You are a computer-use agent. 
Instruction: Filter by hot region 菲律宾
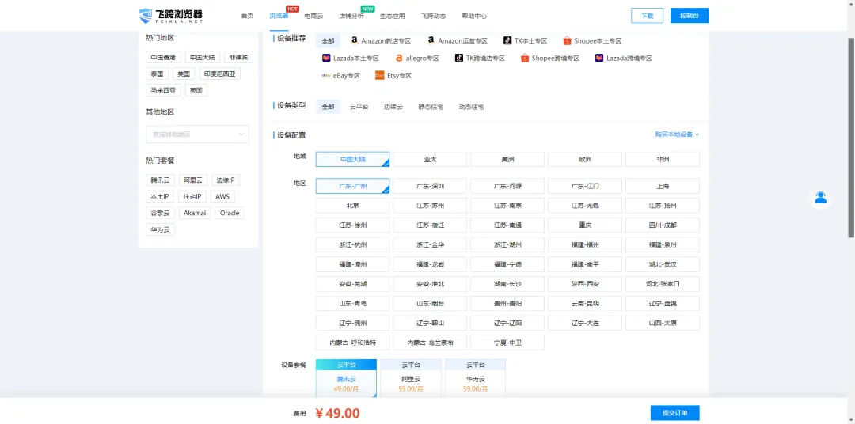pos(238,57)
